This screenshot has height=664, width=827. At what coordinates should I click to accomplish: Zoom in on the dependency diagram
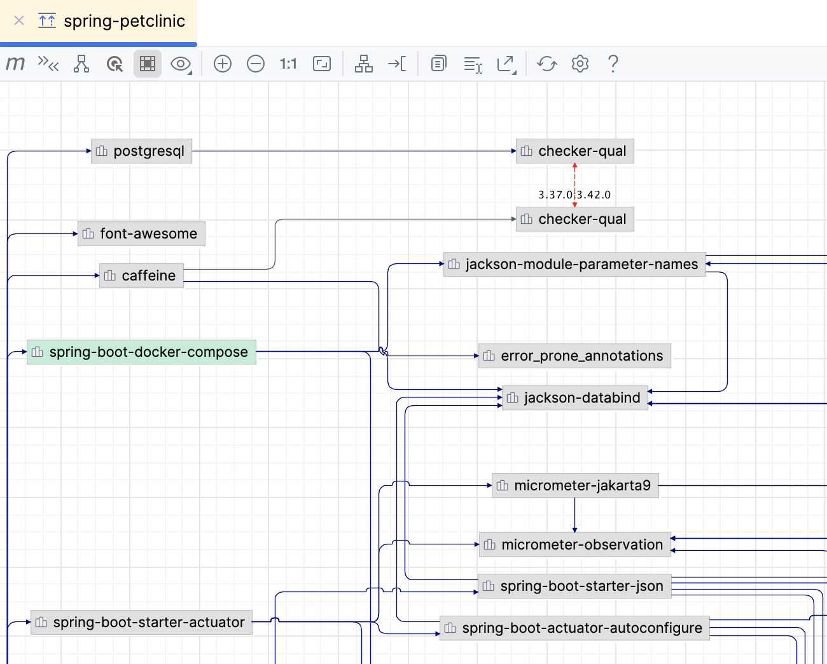pos(222,64)
